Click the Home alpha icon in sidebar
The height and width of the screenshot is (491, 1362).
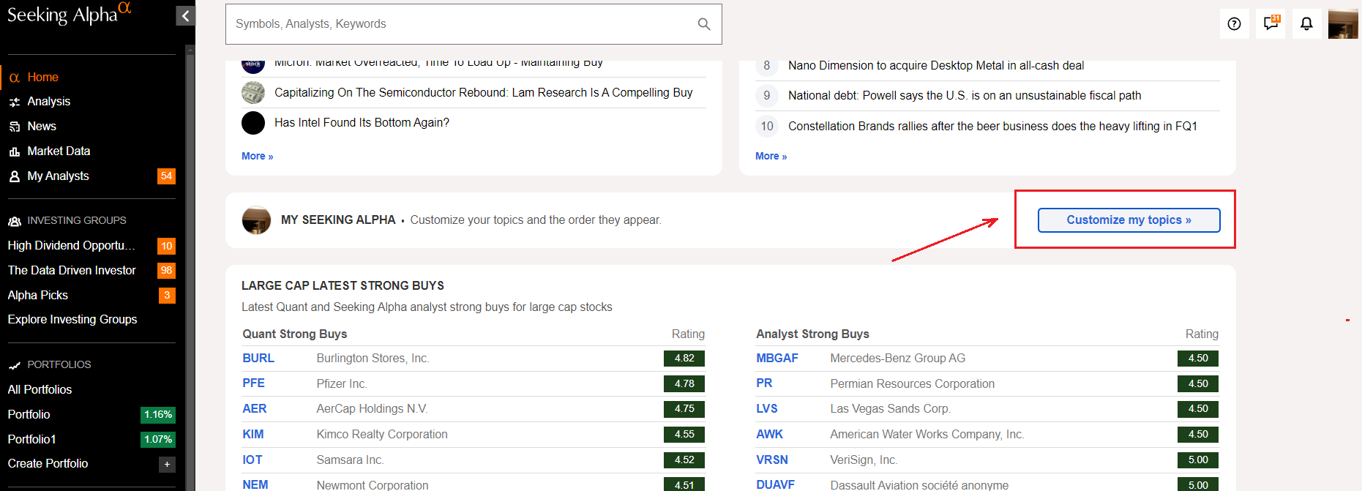(x=15, y=78)
